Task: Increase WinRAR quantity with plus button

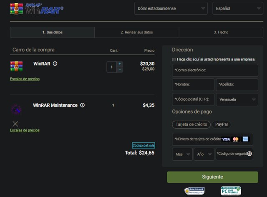Action: point(120,64)
